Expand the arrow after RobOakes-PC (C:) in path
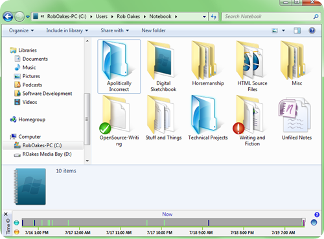Screen dimensions: 324x239 click(x=91, y=17)
